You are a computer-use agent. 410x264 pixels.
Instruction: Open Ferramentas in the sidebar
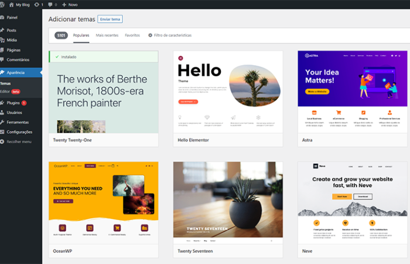point(21,122)
